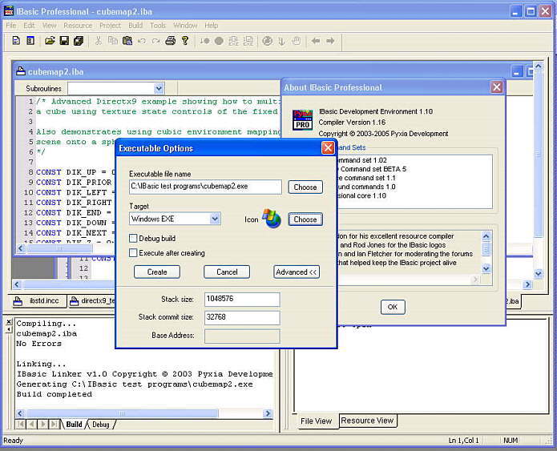Enable the Debug build checkbox

coord(133,238)
